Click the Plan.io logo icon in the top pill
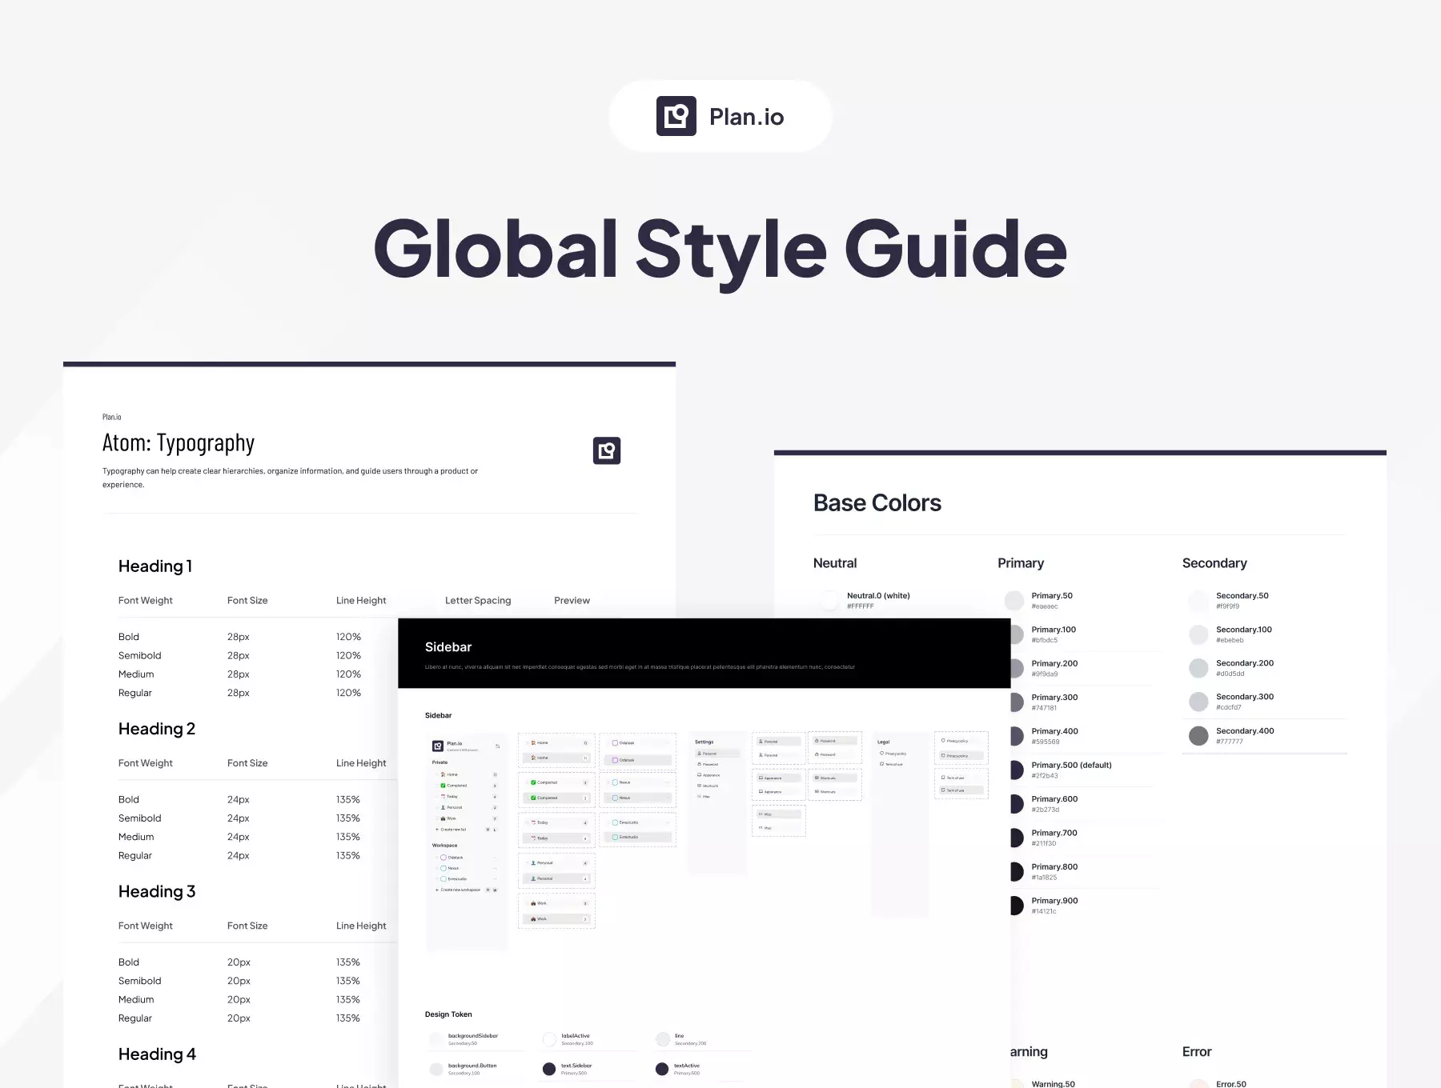This screenshot has height=1088, width=1441. (676, 116)
